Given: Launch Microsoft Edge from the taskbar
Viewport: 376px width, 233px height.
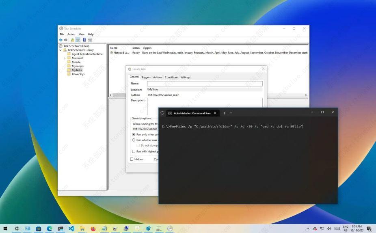Looking at the screenshot, I should click(50, 229).
